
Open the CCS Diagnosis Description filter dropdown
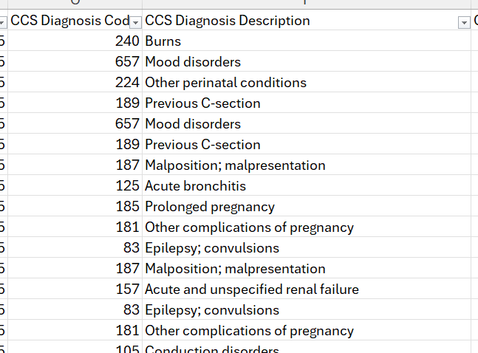(x=464, y=21)
